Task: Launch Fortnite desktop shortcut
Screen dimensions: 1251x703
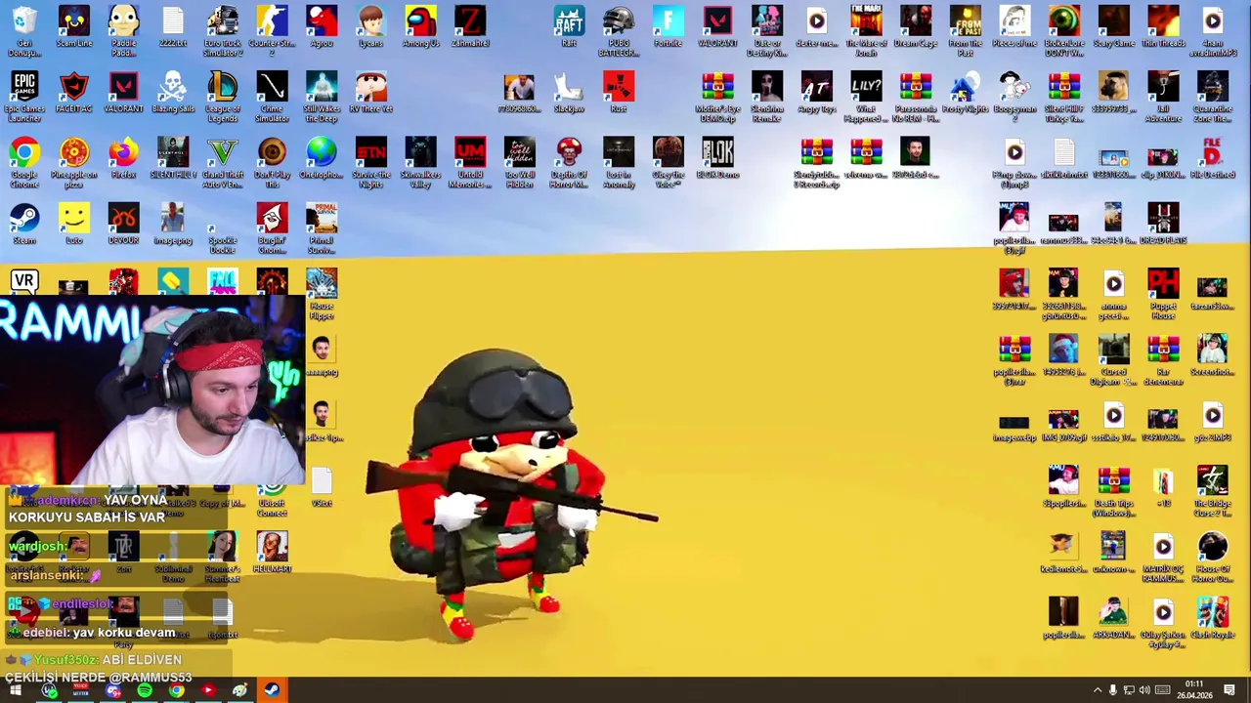Action: pyautogui.click(x=668, y=27)
